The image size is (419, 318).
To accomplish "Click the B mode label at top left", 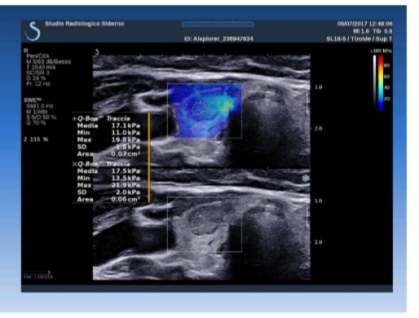I will point(26,51).
